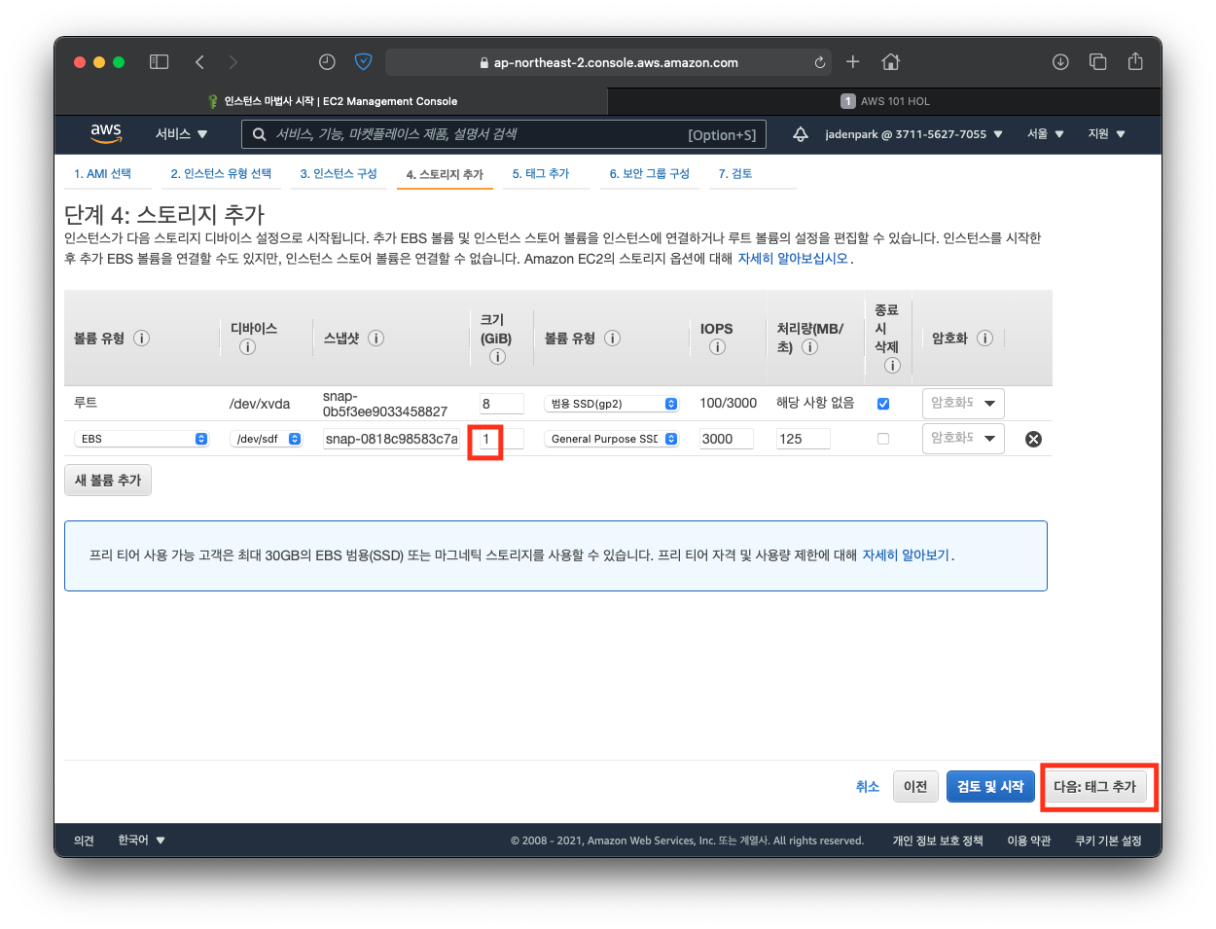Go to step 3. 인스턴스 구성
1216x929 pixels.
click(339, 173)
